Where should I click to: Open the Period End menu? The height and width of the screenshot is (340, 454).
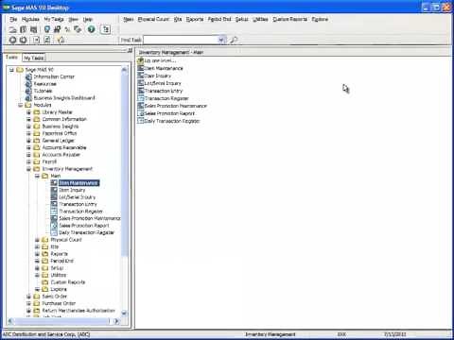(x=219, y=19)
